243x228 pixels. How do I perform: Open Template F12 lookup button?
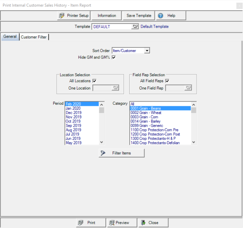(x=135, y=27)
